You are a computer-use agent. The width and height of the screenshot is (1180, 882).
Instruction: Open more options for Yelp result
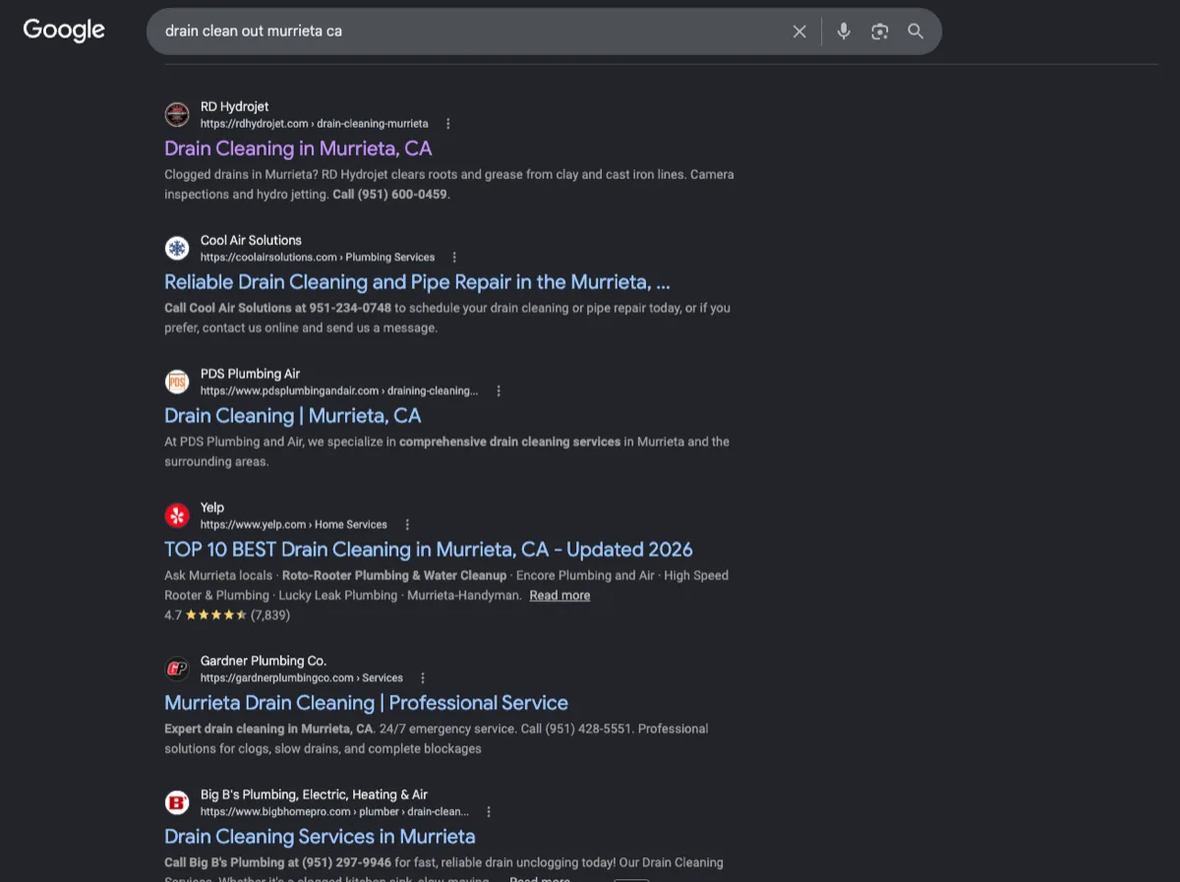pos(407,525)
